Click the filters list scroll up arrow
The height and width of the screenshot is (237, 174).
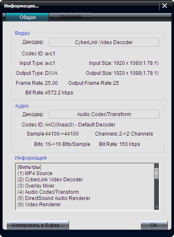pos(157,166)
